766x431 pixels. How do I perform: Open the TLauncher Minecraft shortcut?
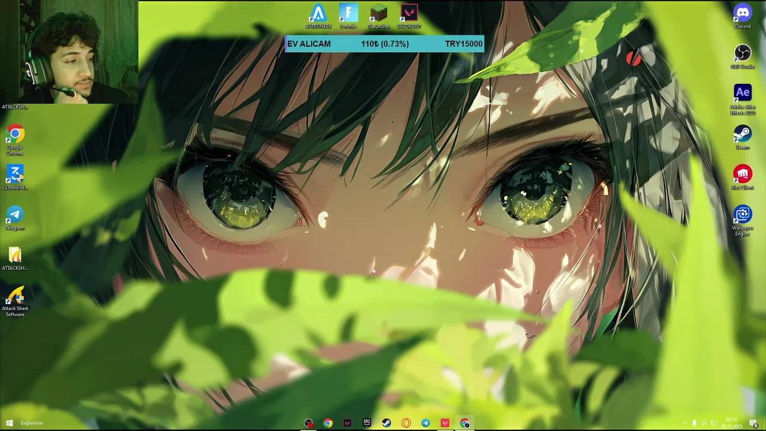[x=379, y=17]
